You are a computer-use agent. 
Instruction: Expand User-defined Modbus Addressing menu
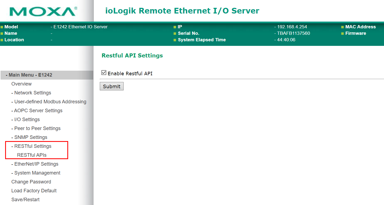click(x=50, y=102)
